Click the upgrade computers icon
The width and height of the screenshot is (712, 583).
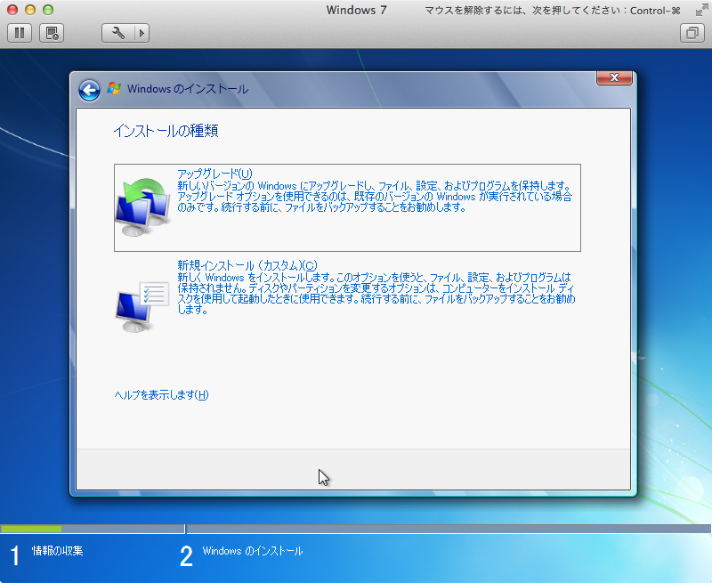coord(142,207)
